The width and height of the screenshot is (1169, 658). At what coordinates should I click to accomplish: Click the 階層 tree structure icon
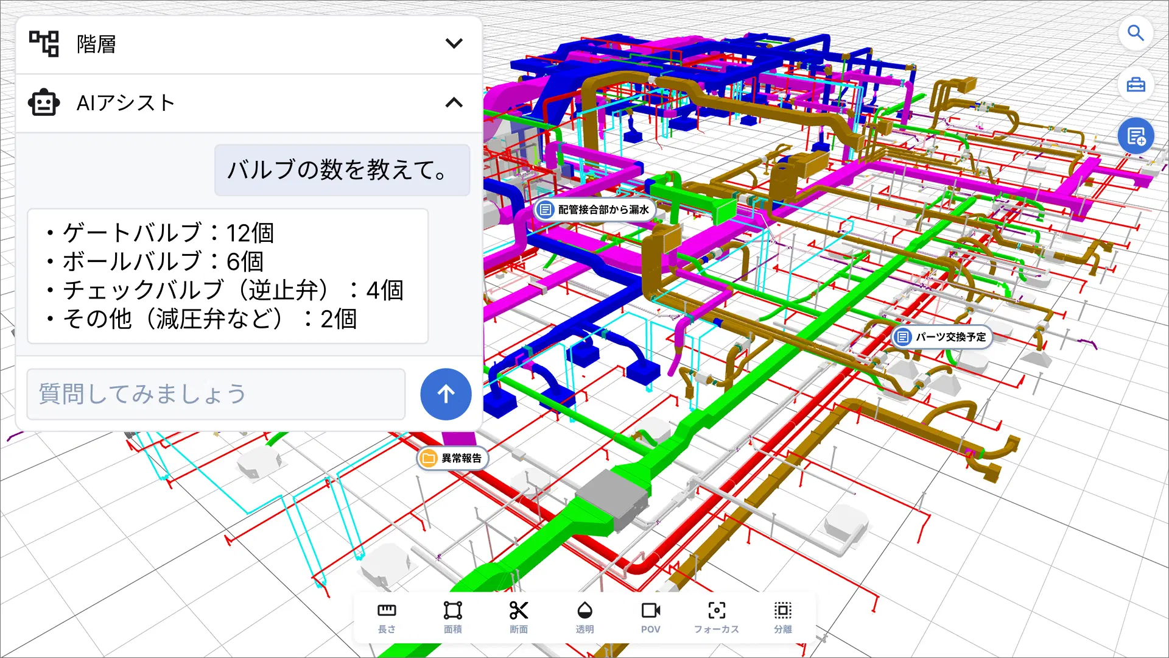(x=44, y=44)
